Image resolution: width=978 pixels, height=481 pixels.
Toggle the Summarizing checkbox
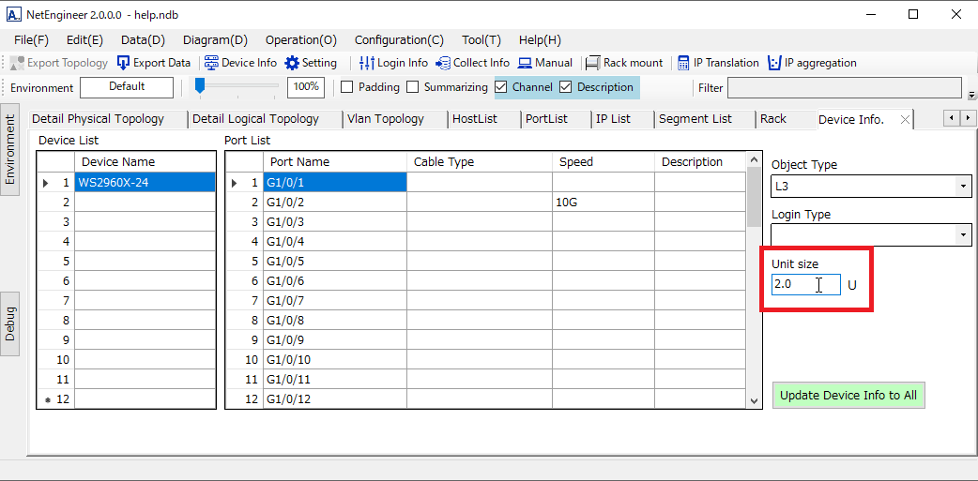click(x=412, y=87)
